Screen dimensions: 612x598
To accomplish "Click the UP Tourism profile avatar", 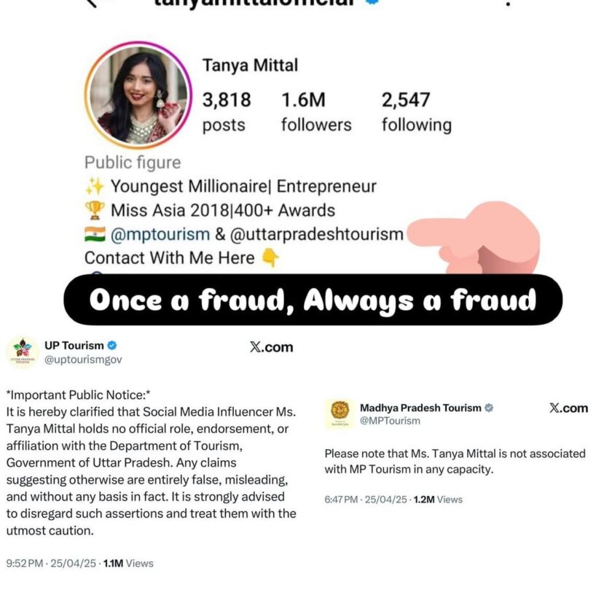I will pyautogui.click(x=22, y=352).
